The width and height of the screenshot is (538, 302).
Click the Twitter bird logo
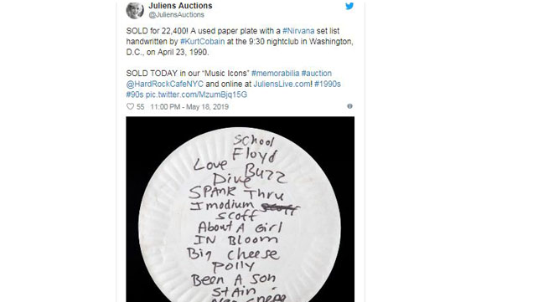tap(349, 6)
